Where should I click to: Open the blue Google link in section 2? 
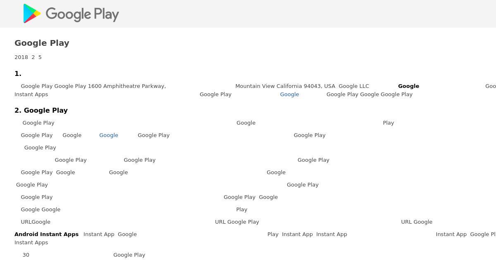tap(109, 135)
